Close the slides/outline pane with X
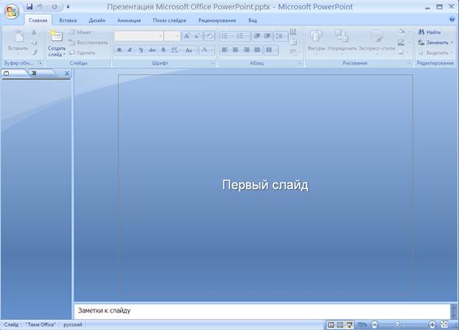Image resolution: width=459 pixels, height=330 pixels. coord(67,73)
